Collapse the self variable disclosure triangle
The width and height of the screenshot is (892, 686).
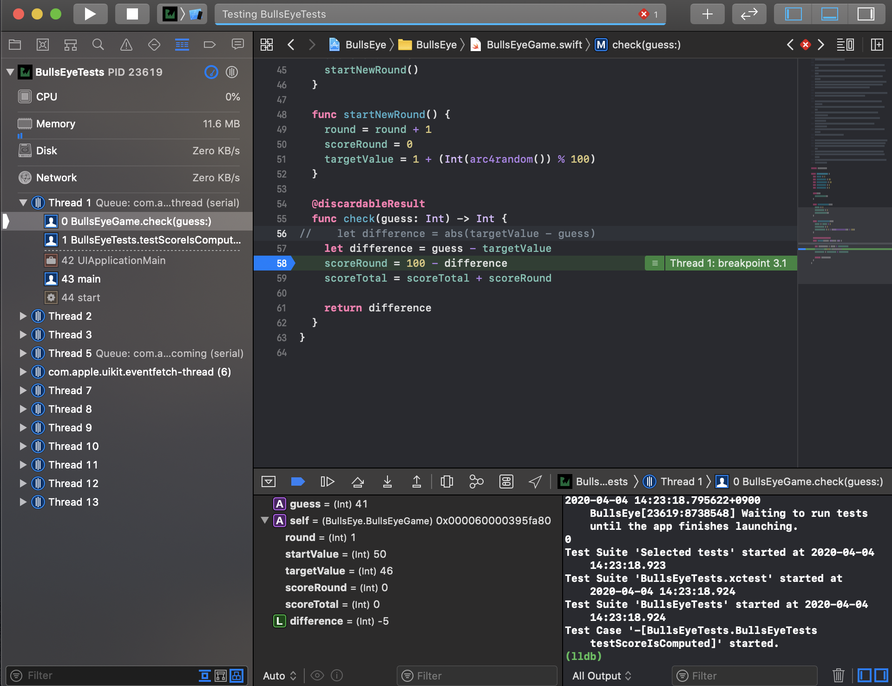point(265,521)
